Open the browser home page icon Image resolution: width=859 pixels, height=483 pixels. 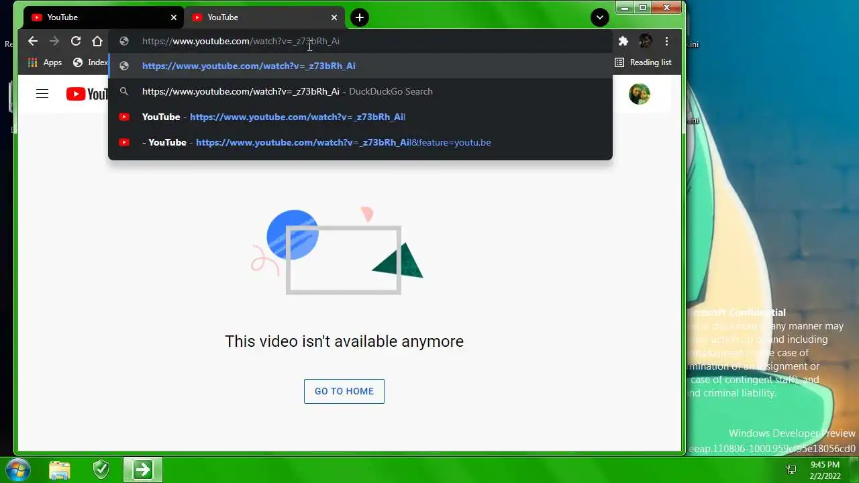97,41
